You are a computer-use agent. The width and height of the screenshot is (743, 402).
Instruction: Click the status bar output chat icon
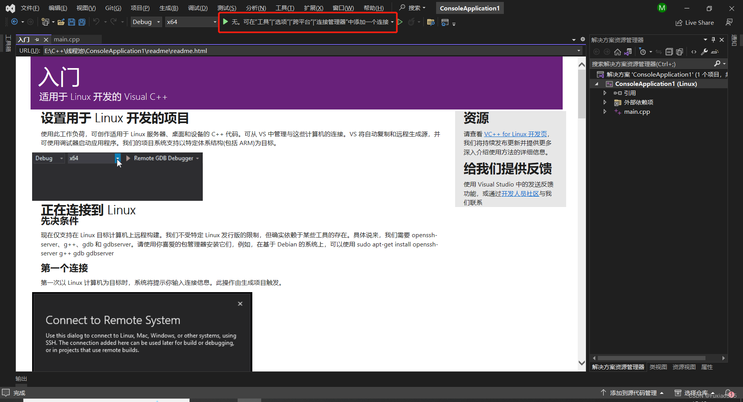pos(6,392)
